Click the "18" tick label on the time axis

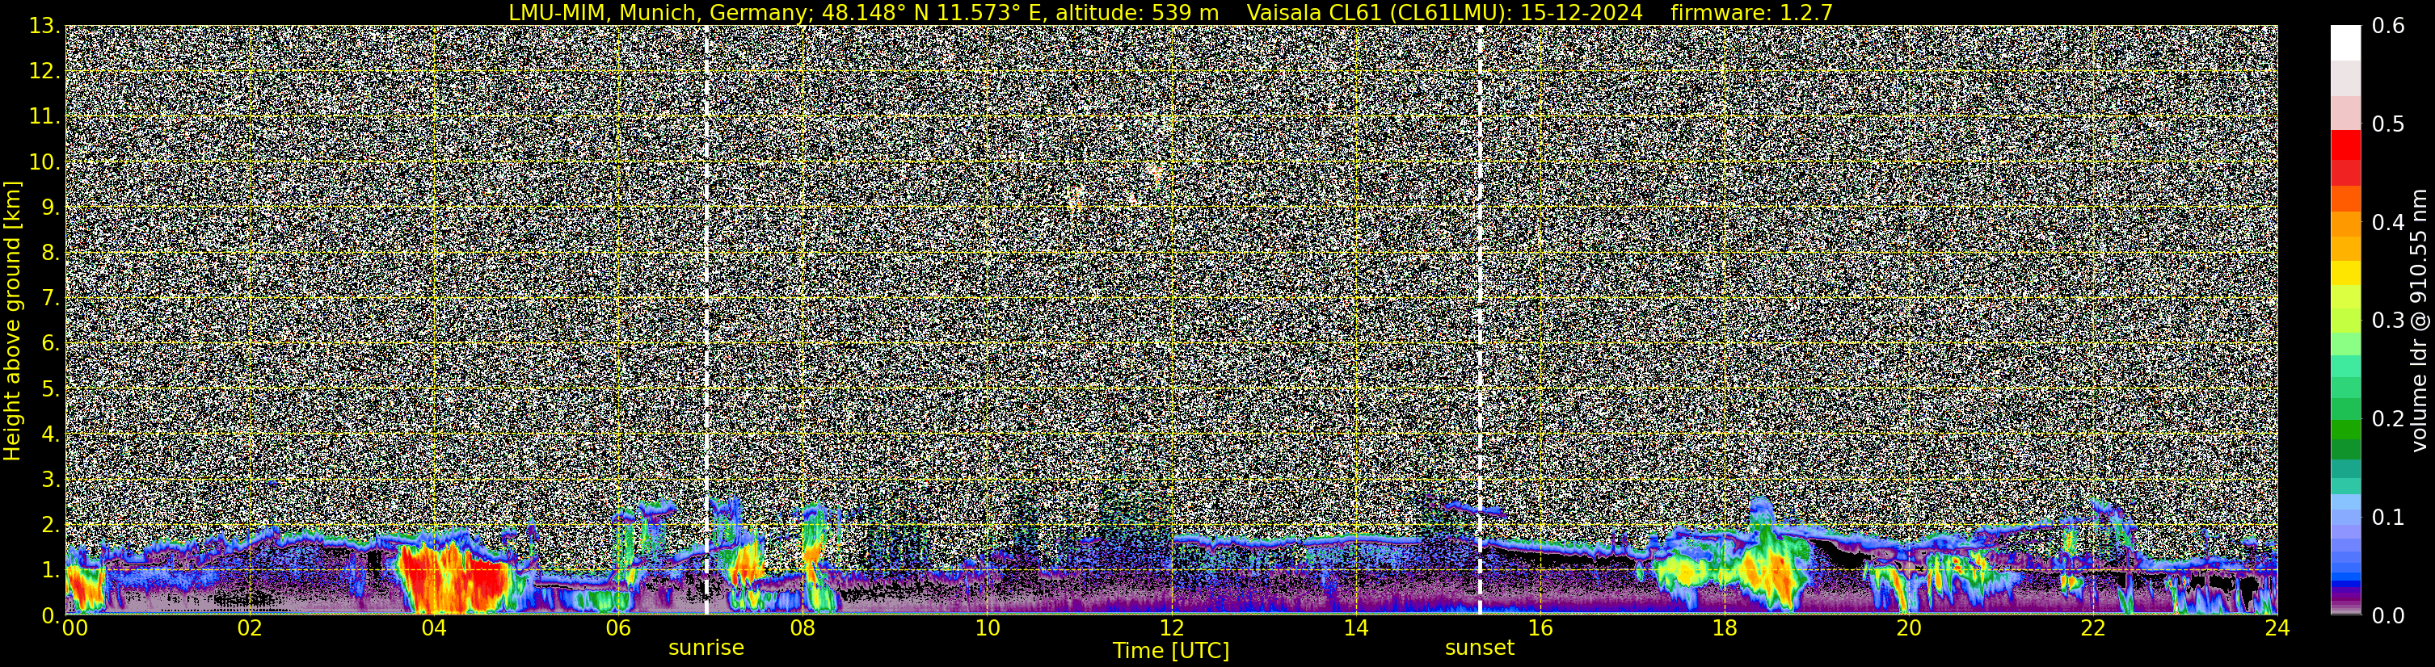[1724, 628]
